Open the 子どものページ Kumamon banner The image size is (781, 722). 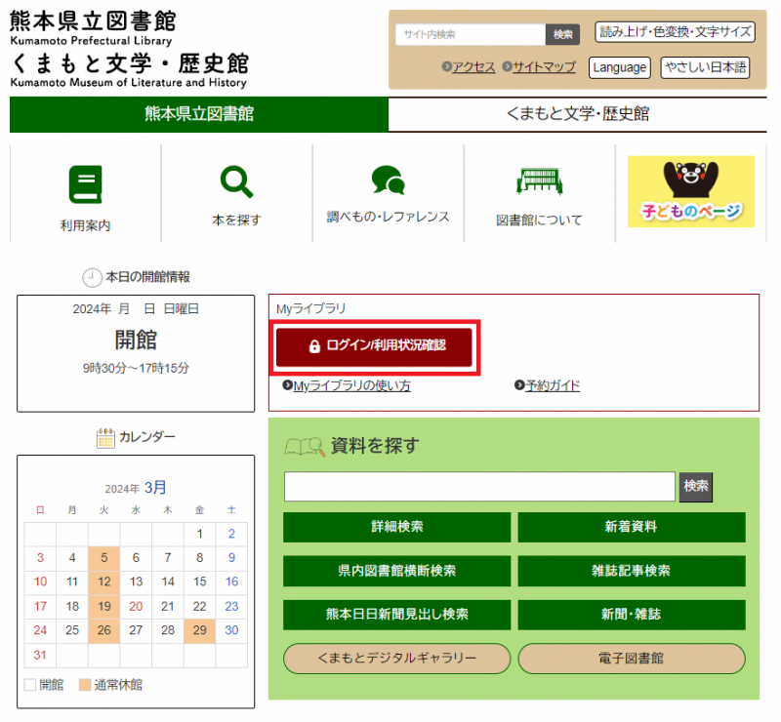pyautogui.click(x=691, y=191)
